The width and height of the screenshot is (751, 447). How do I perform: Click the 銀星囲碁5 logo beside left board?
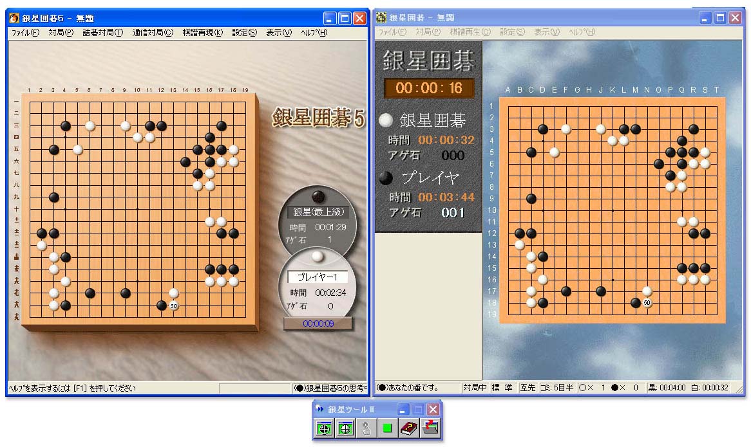click(x=319, y=118)
